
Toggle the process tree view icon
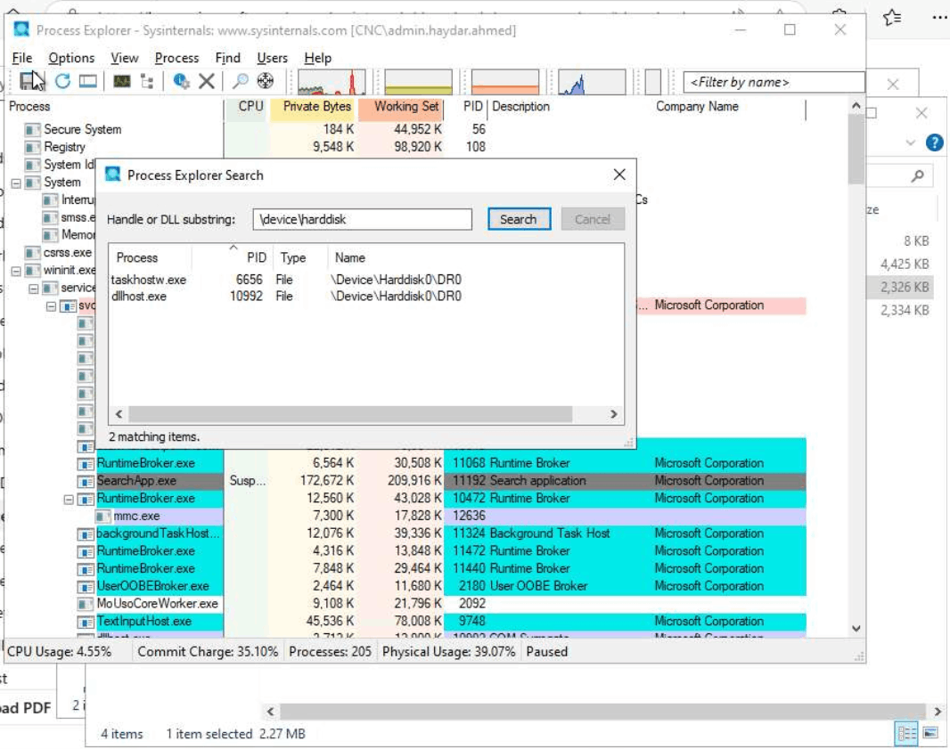pyautogui.click(x=147, y=80)
